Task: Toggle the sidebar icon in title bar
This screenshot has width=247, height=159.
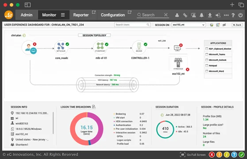Action: click(27, 5)
